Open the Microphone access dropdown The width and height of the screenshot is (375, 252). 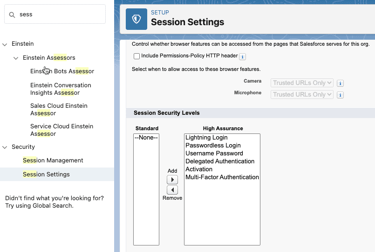(x=302, y=94)
